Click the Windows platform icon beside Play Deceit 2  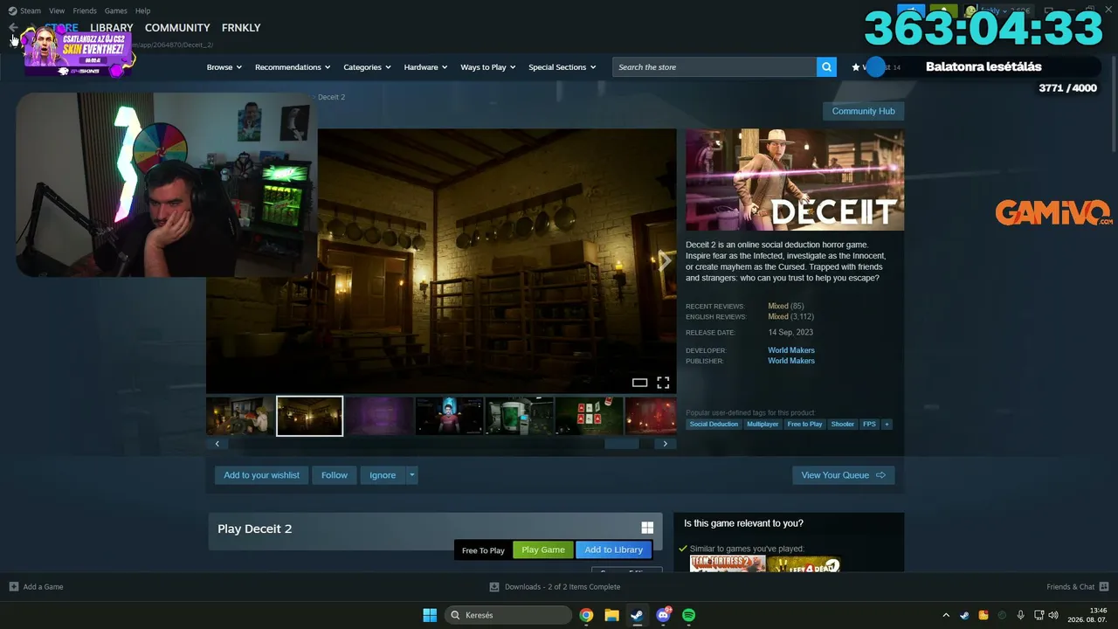tap(647, 528)
